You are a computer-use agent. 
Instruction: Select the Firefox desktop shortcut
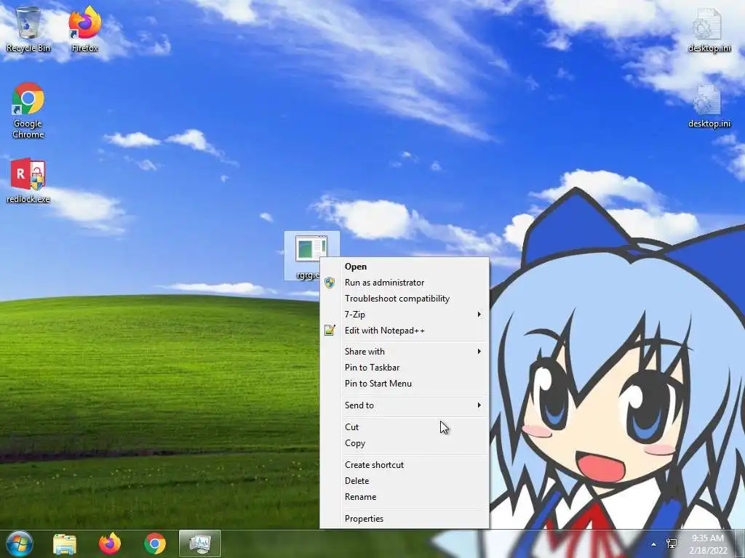point(85,29)
